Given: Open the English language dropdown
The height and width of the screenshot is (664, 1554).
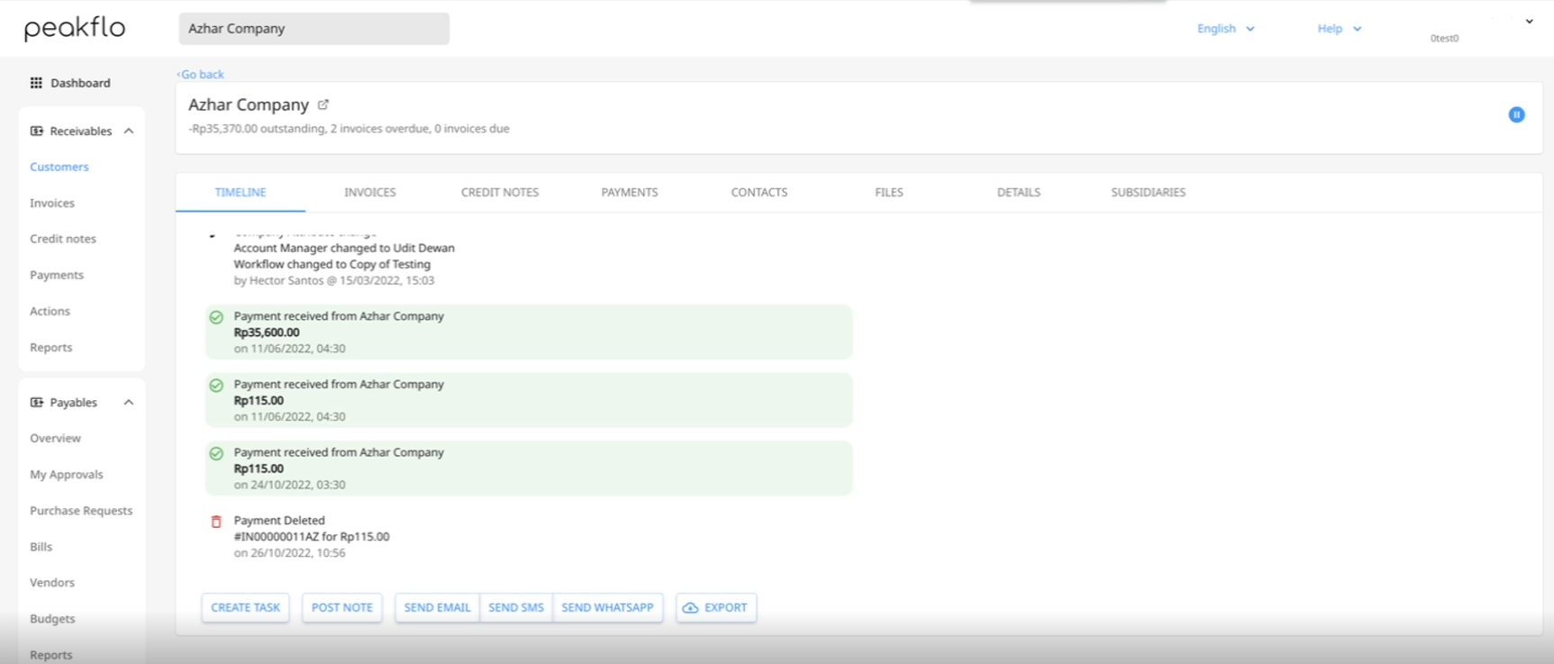Looking at the screenshot, I should [1225, 29].
